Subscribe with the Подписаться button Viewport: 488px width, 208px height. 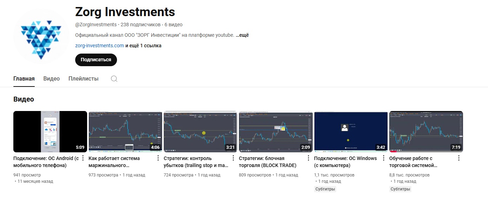[x=96, y=60]
